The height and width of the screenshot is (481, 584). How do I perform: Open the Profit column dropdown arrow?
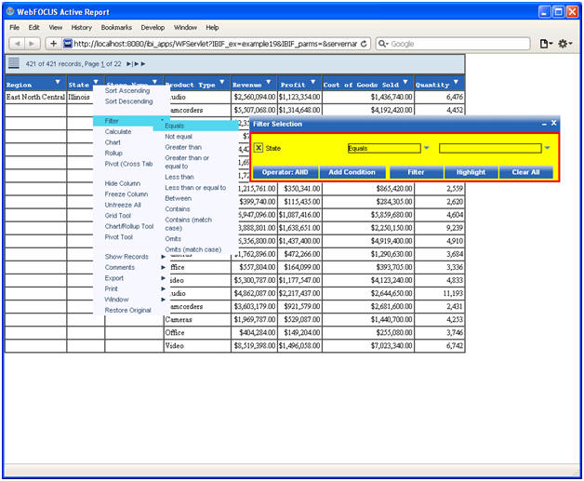coord(312,82)
